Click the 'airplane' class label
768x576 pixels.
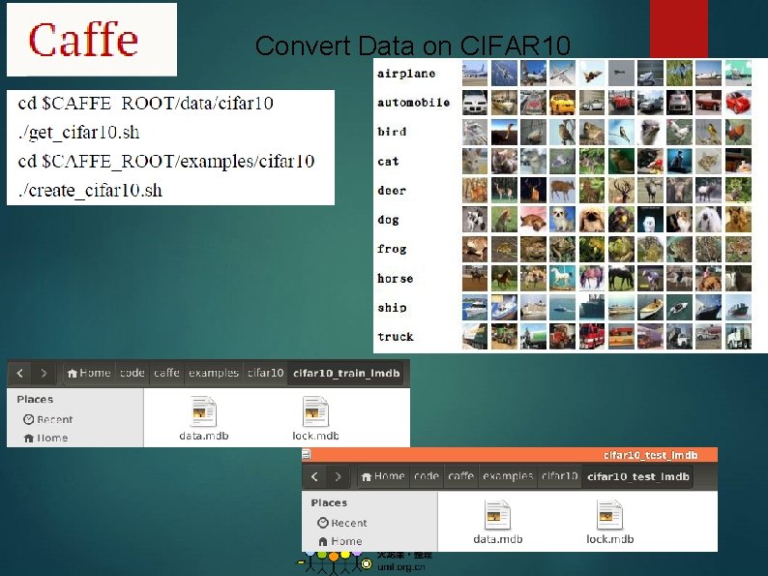point(406,74)
